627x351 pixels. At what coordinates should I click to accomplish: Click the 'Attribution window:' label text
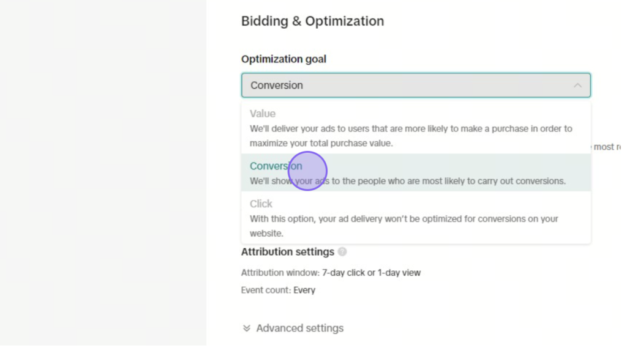click(x=280, y=273)
